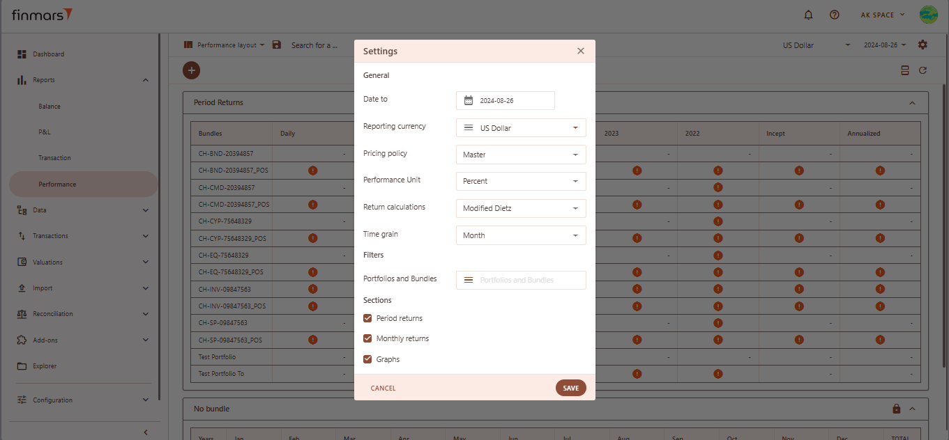Click the refresh report icon
This screenshot has height=440, width=949.
[x=923, y=70]
